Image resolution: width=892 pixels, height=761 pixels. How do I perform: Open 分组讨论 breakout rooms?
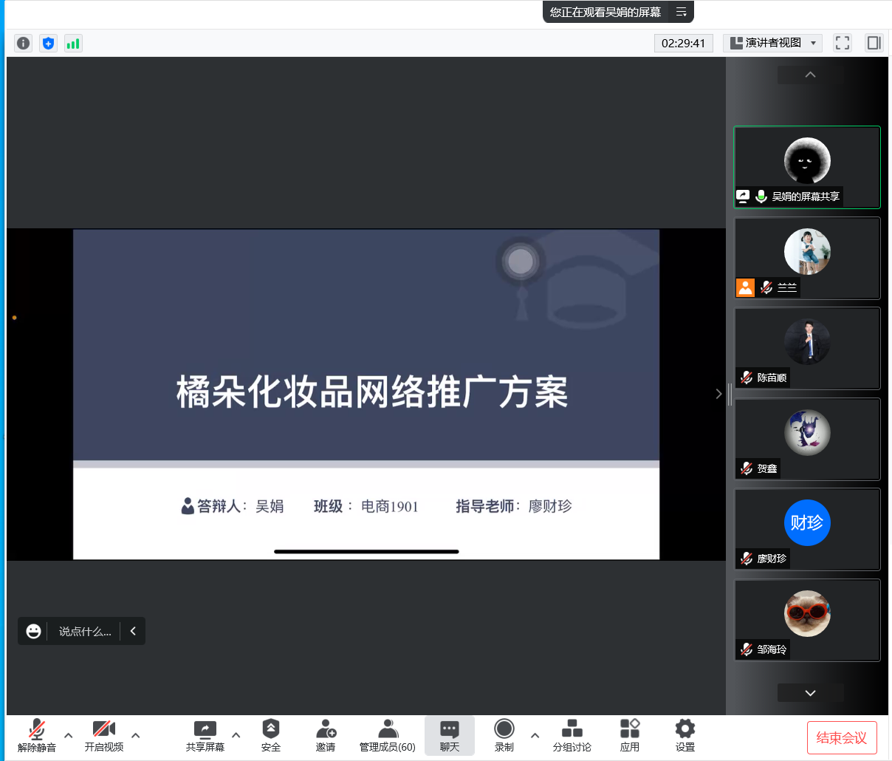(572, 736)
